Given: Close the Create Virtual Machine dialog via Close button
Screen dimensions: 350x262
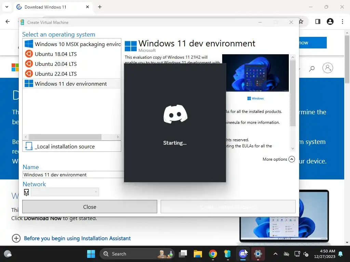Looking at the screenshot, I should coord(90,207).
